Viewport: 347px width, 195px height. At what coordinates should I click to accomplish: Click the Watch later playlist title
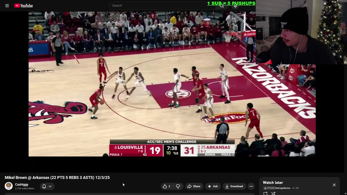273,183
